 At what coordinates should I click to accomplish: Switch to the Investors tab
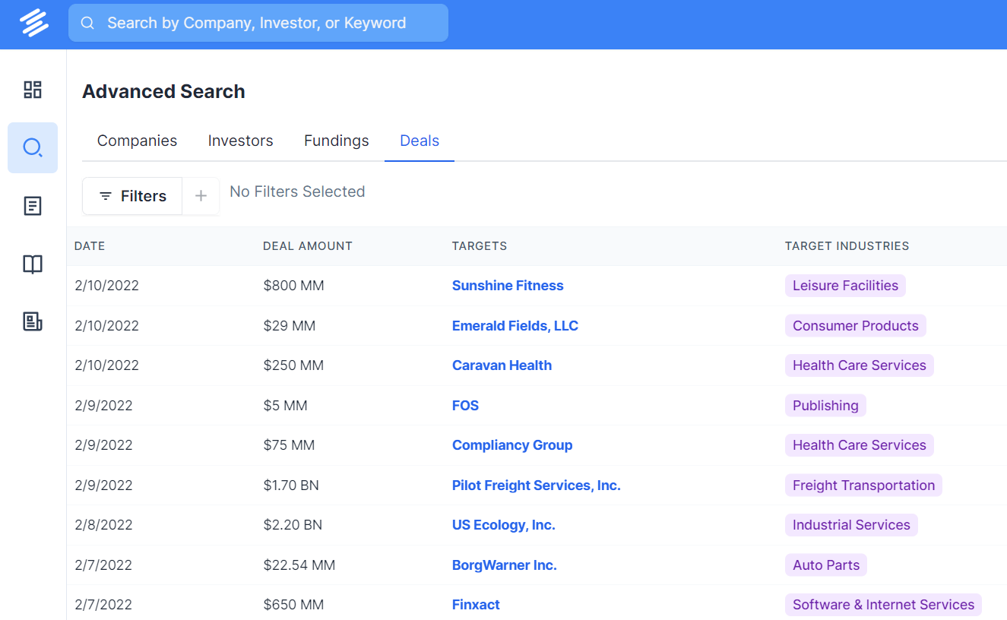coord(240,141)
